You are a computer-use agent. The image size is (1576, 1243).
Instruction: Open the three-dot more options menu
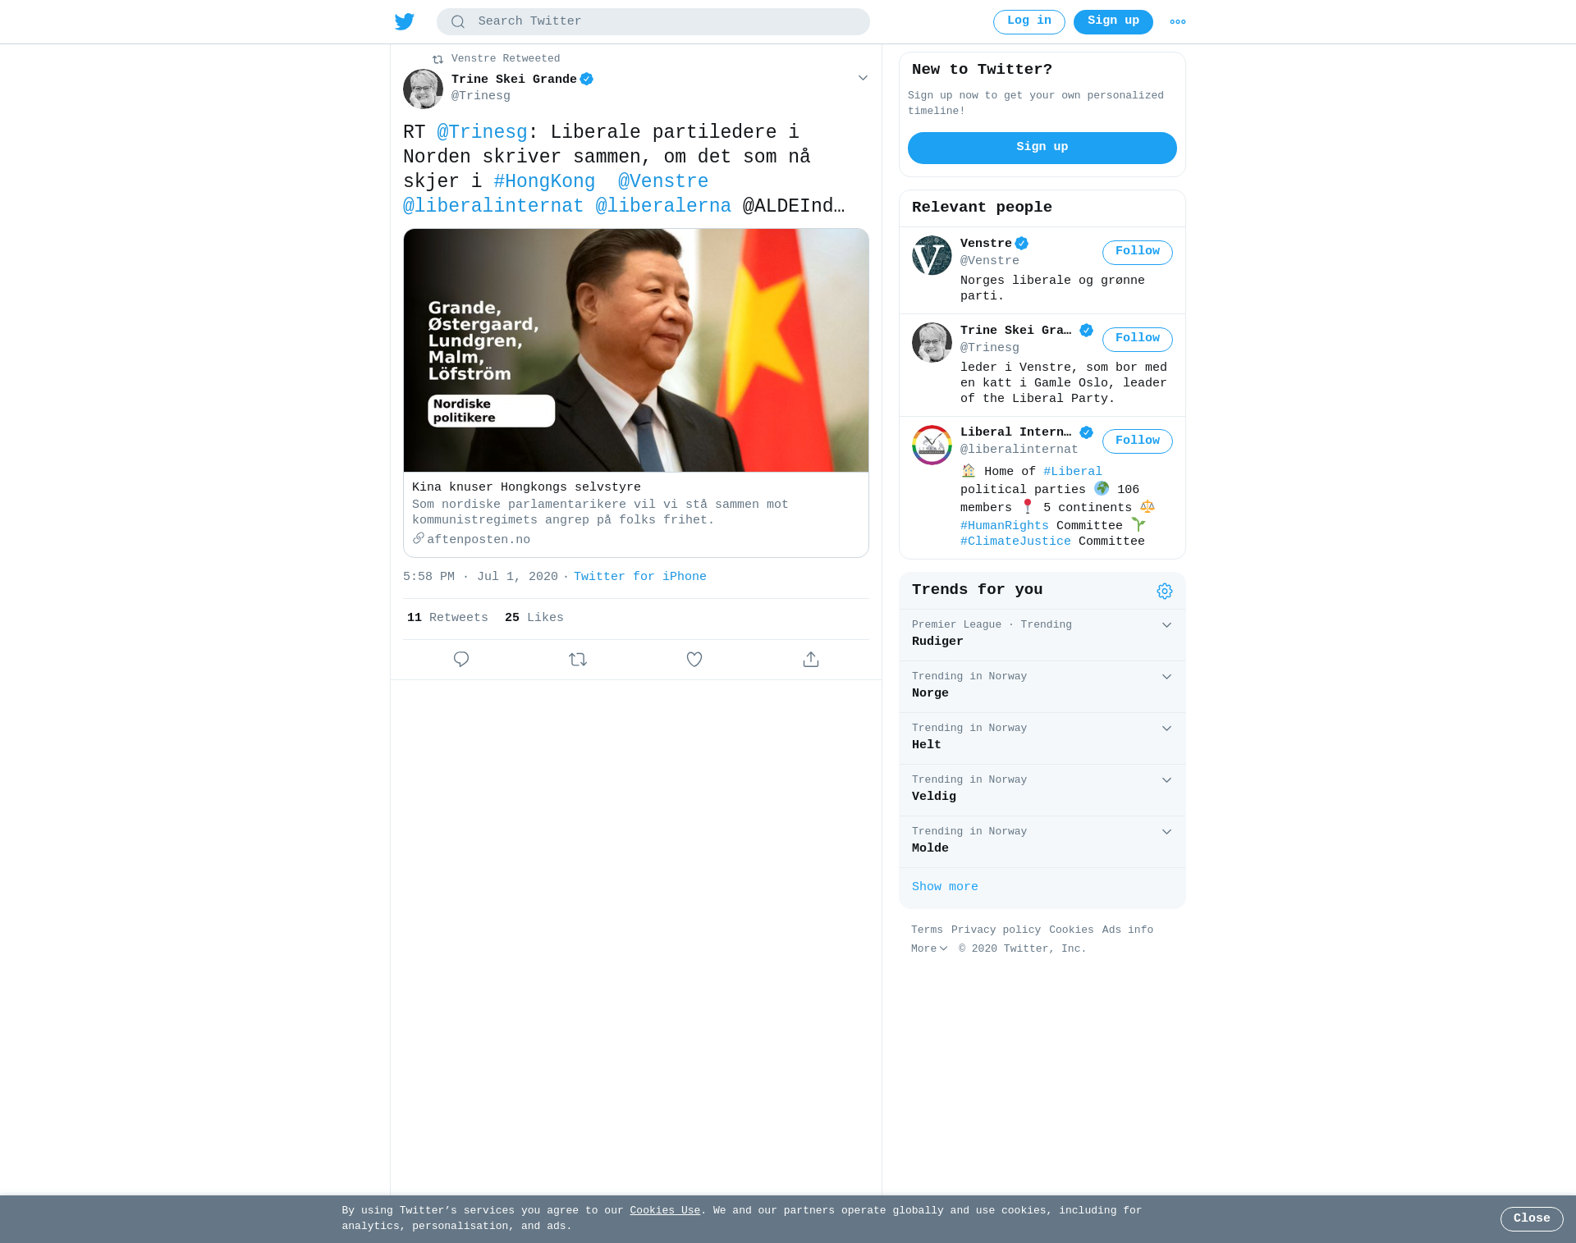click(1178, 22)
